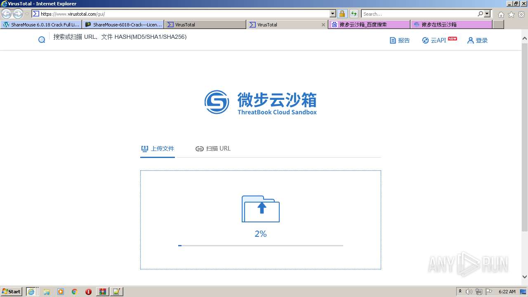Open the search provider dropdown
The height and width of the screenshot is (297, 528).
click(x=487, y=14)
